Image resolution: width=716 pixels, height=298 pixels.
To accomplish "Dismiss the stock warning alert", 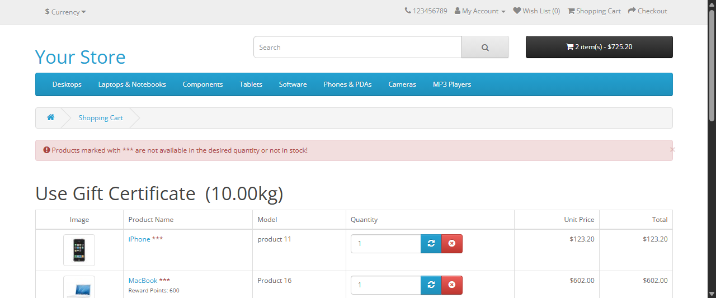I will pyautogui.click(x=672, y=150).
